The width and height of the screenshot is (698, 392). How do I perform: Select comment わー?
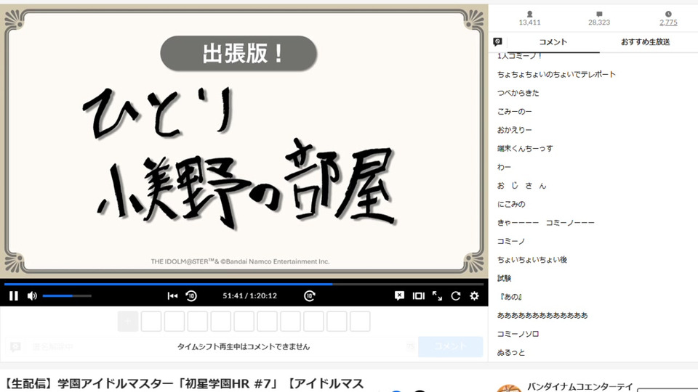pos(505,167)
